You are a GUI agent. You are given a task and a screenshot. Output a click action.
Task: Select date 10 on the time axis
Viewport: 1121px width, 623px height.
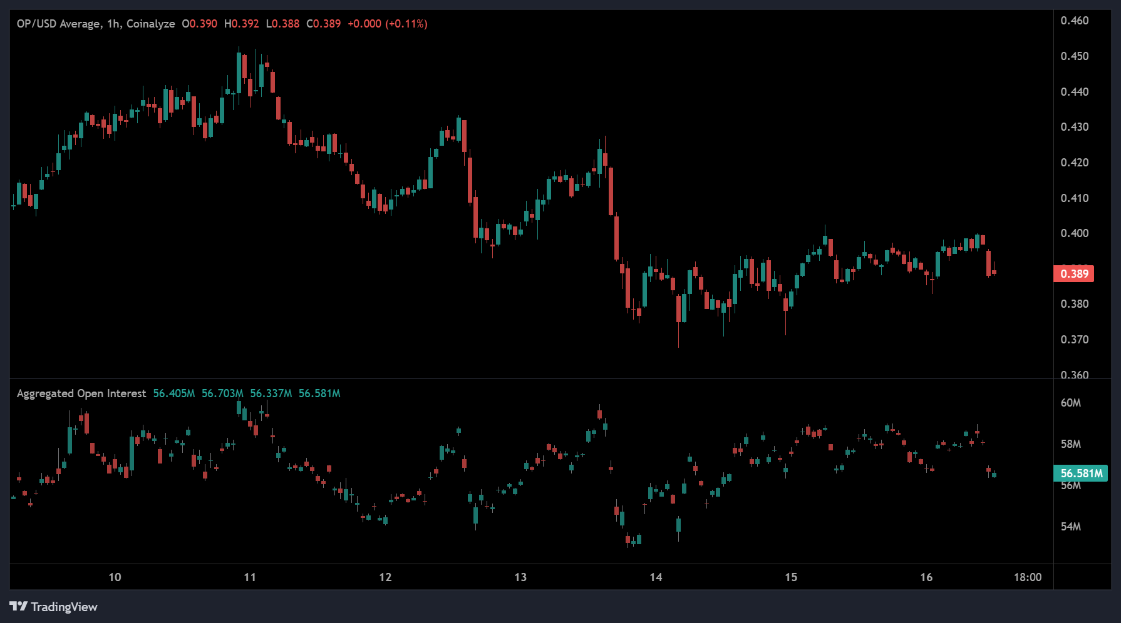click(x=115, y=577)
